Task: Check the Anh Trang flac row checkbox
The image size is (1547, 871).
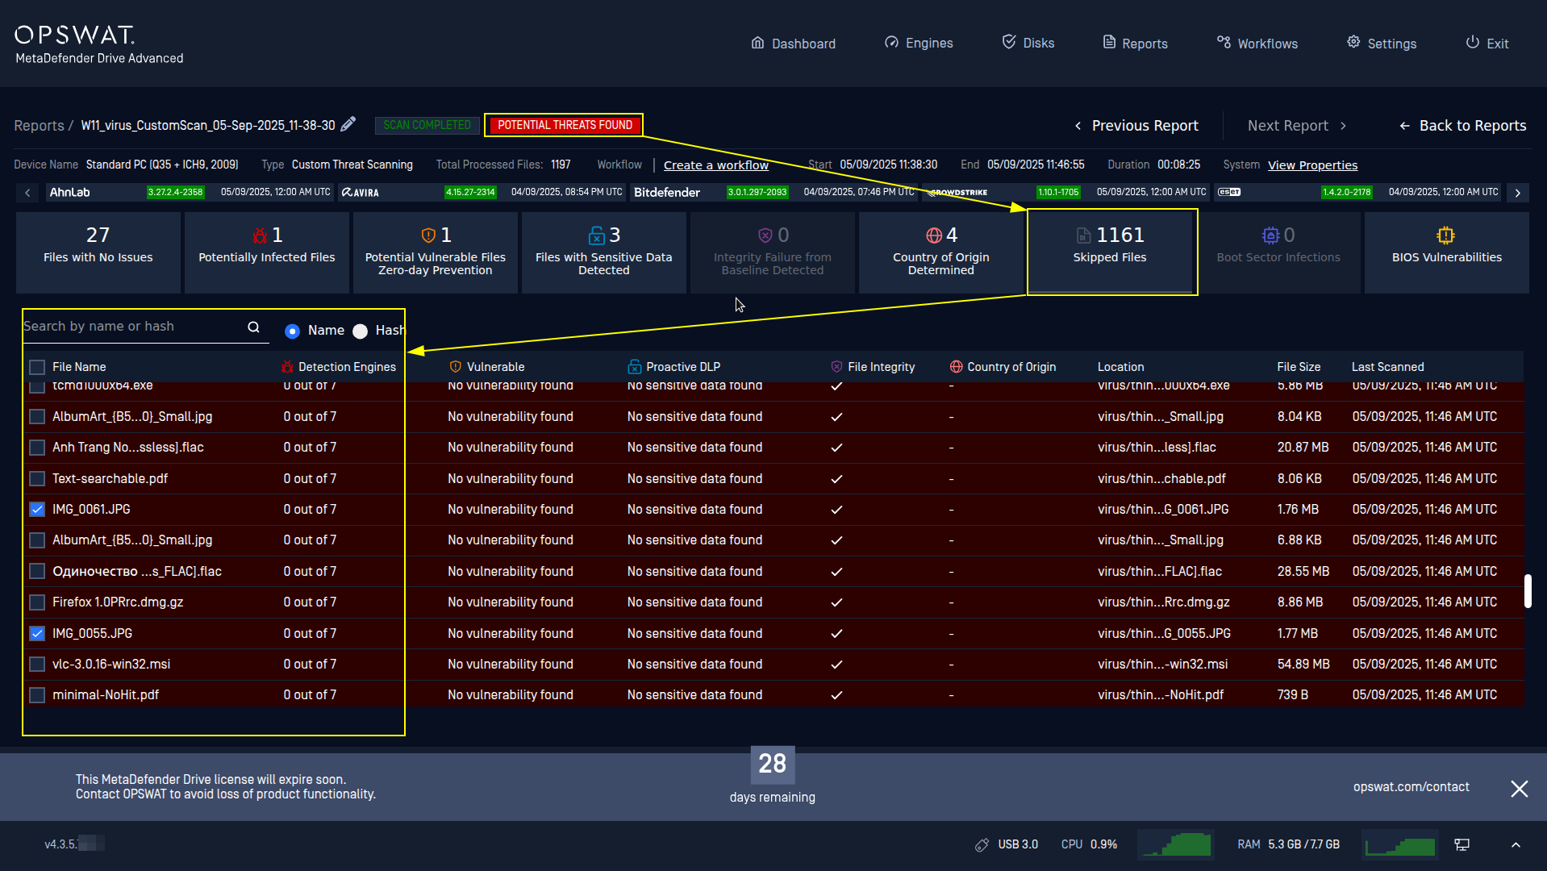Action: pyautogui.click(x=37, y=448)
